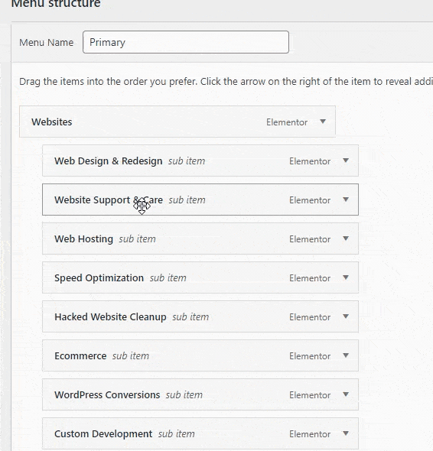
Task: Select Custom Development sub item
Action: [x=200, y=433]
